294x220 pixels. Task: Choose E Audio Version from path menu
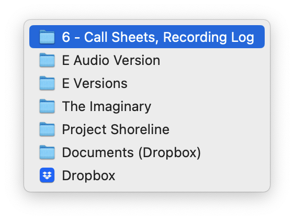[x=147, y=60]
